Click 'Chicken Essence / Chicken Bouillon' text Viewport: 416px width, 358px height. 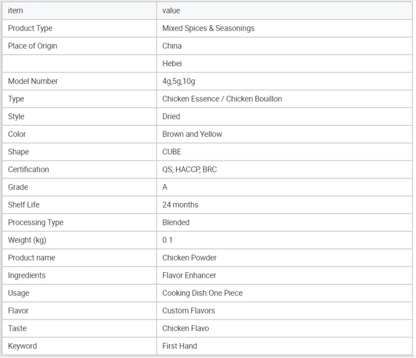click(222, 99)
